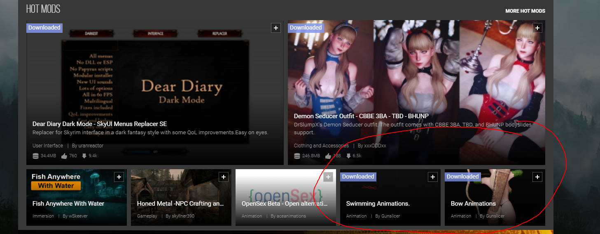600x234 pixels.
Task: Open the Clothing and Accessories category
Action: click(x=321, y=146)
